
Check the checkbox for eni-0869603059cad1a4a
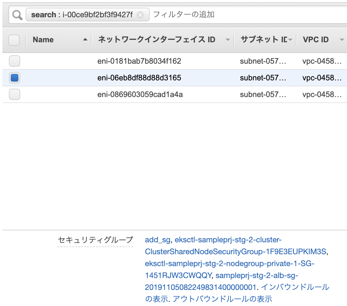click(14, 94)
